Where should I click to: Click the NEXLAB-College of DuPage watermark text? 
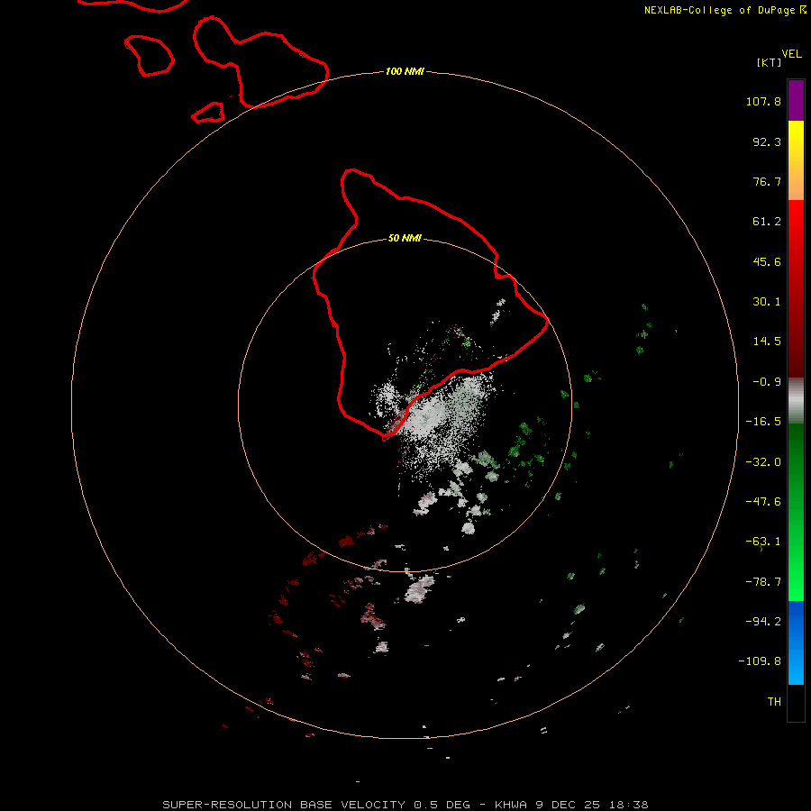pos(724,10)
